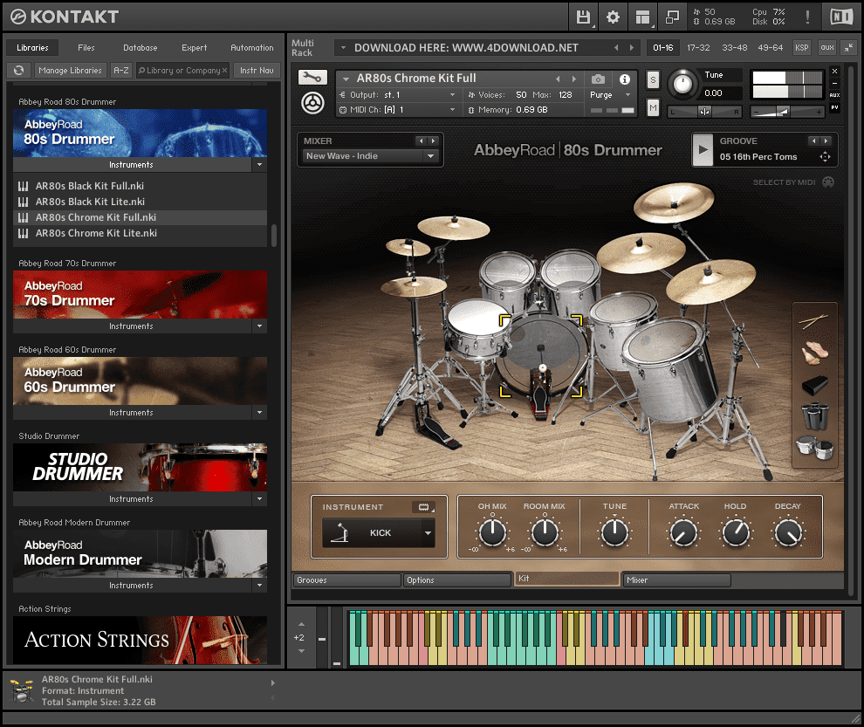864x727 pixels.
Task: Click the Action Strings library banner
Action: click(140, 640)
